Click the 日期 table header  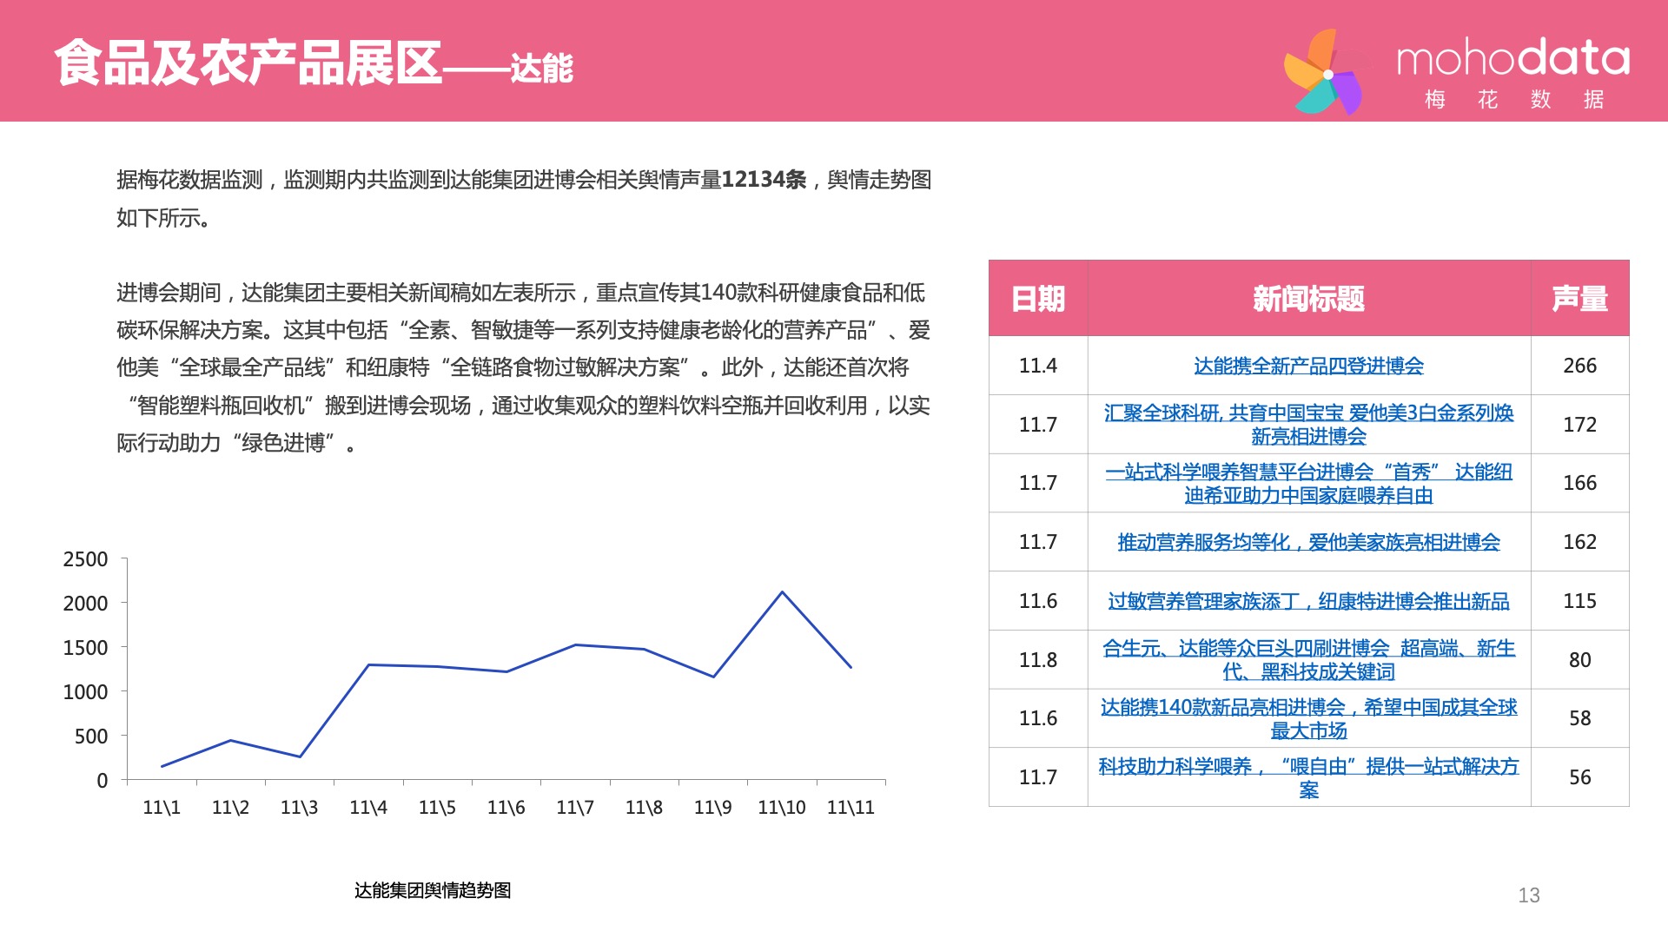(1038, 298)
